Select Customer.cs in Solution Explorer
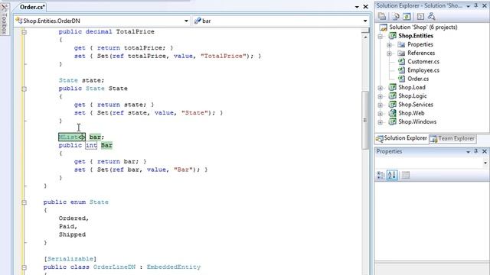Image resolution: width=490 pixels, height=275 pixels. 423,62
